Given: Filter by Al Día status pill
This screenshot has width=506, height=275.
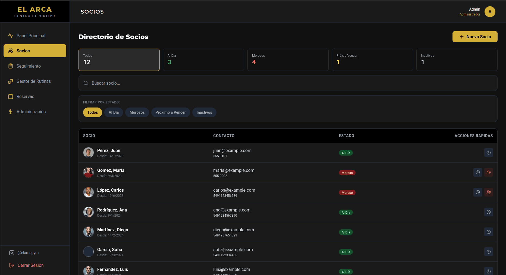Looking at the screenshot, I should pos(114,112).
